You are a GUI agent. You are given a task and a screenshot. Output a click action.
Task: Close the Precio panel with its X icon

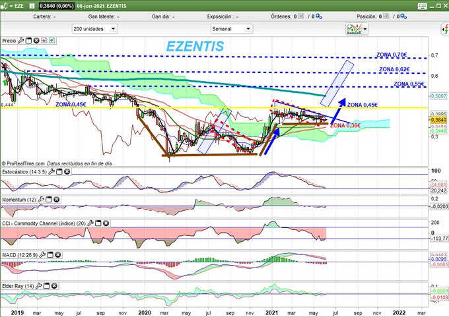point(36,41)
